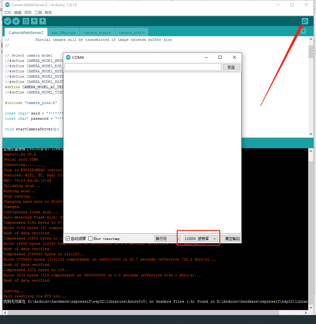The height and width of the screenshot is (324, 316).
Task: Save the sketch using the Save icon
Action: [42, 21]
